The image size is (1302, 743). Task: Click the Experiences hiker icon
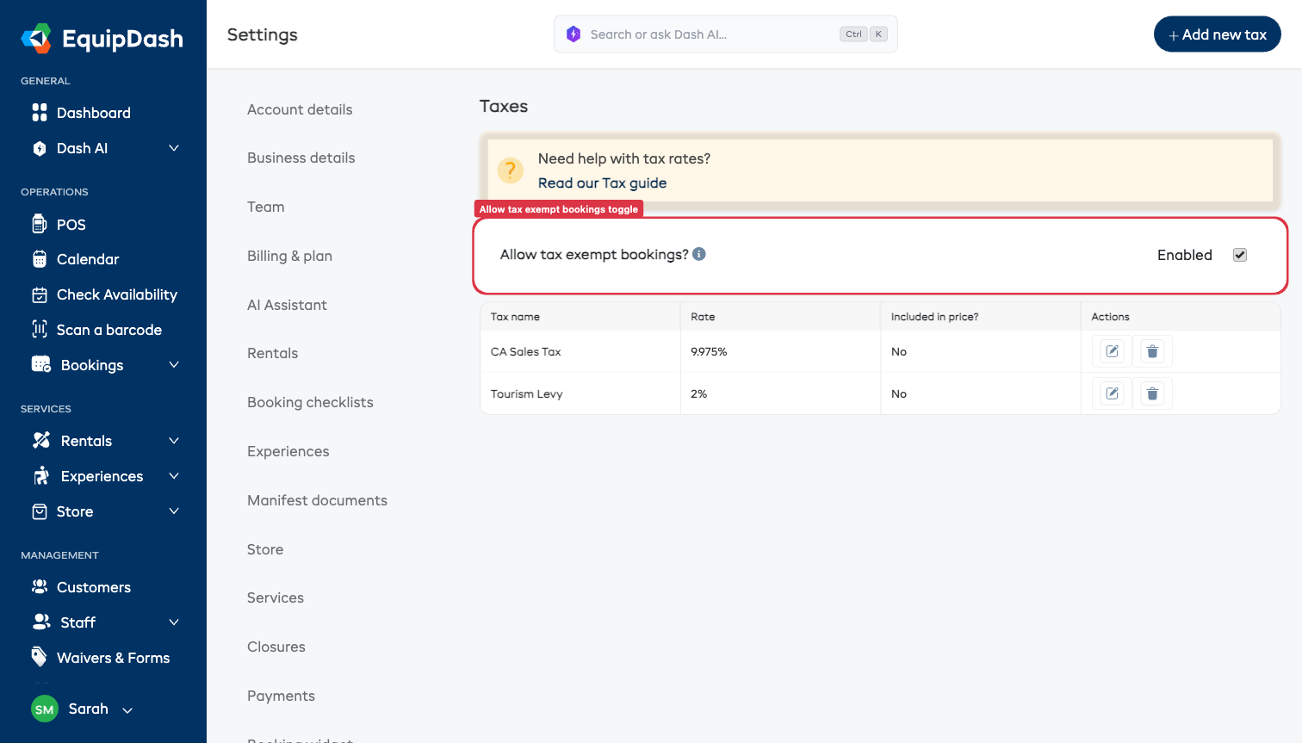point(41,475)
